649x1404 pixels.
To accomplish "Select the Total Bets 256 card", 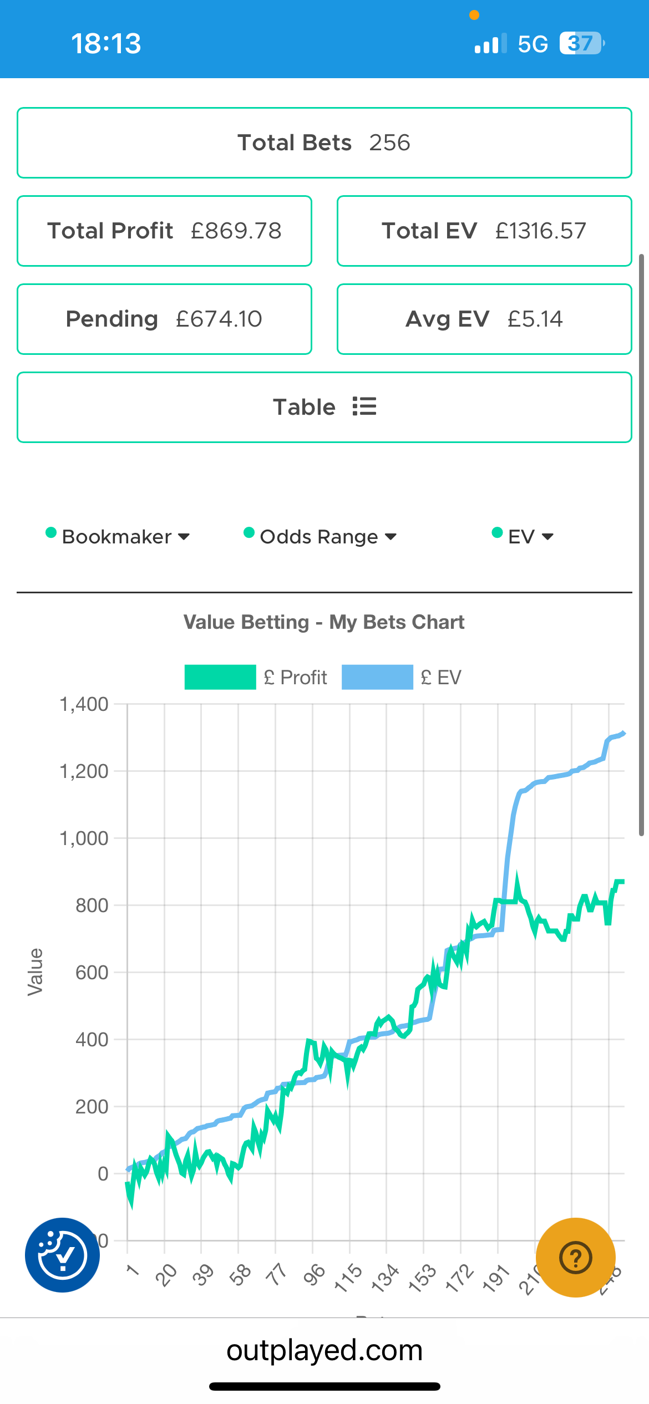I will coord(324,143).
